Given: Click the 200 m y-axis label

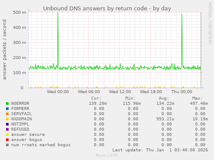Looking at the screenshot, I should coord(19,57).
